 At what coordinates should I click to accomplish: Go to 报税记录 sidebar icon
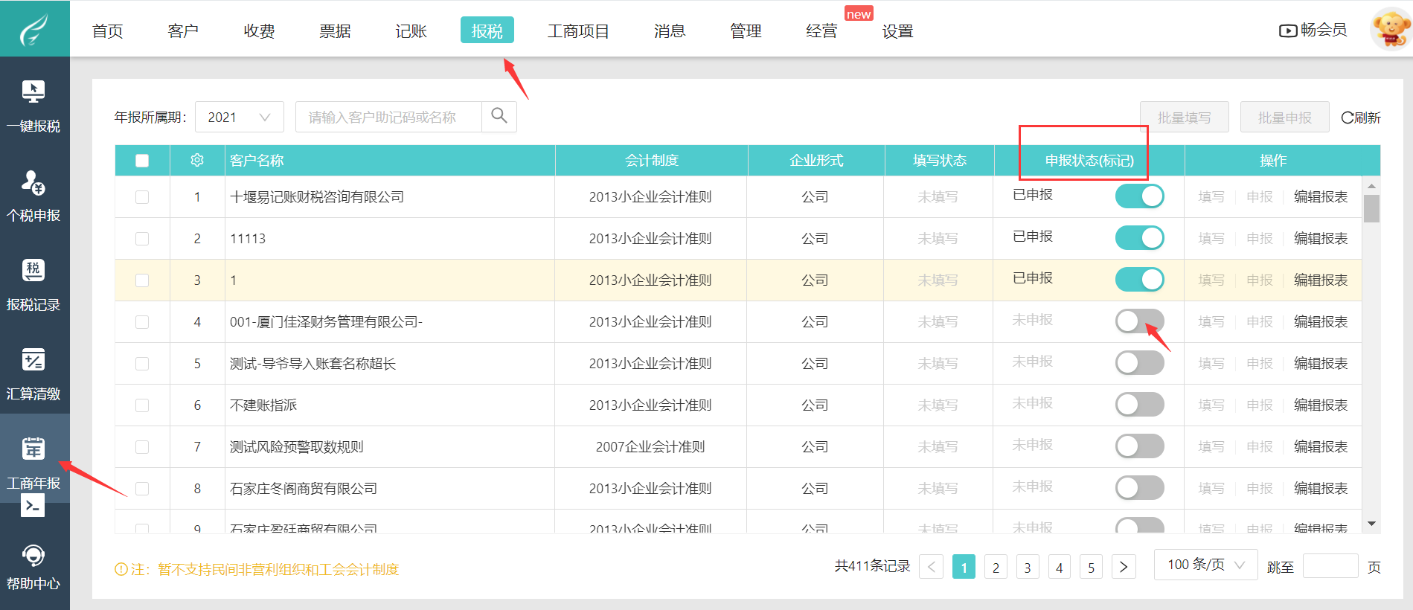[x=33, y=271]
